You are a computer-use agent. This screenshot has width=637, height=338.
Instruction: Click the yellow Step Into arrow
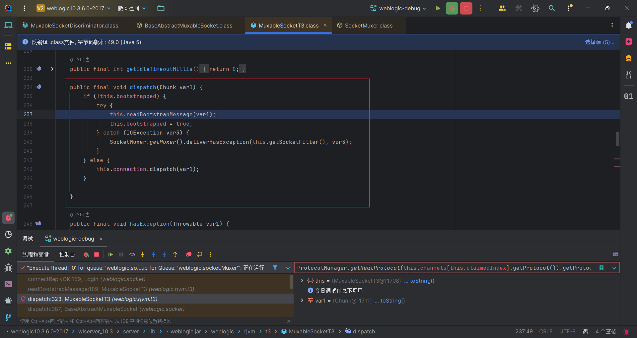143,254
